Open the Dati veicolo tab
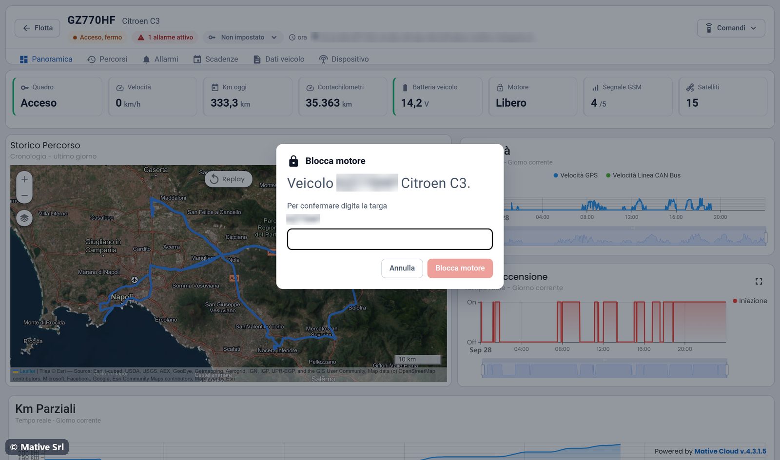780x460 pixels. coord(279,59)
